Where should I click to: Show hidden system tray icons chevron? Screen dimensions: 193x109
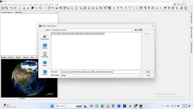click(x=163, y=106)
